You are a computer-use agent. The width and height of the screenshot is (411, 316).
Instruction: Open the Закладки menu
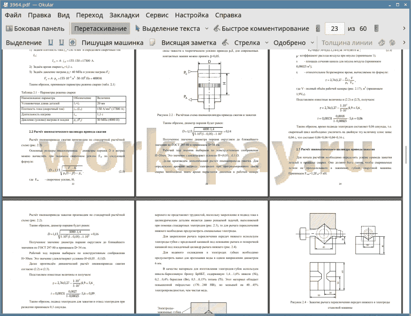coord(124,15)
